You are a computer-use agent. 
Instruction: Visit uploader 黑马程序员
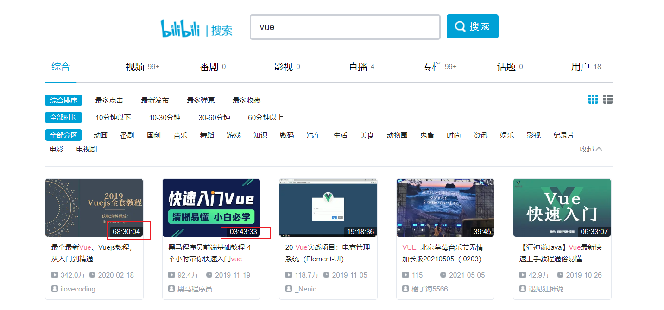(195, 289)
